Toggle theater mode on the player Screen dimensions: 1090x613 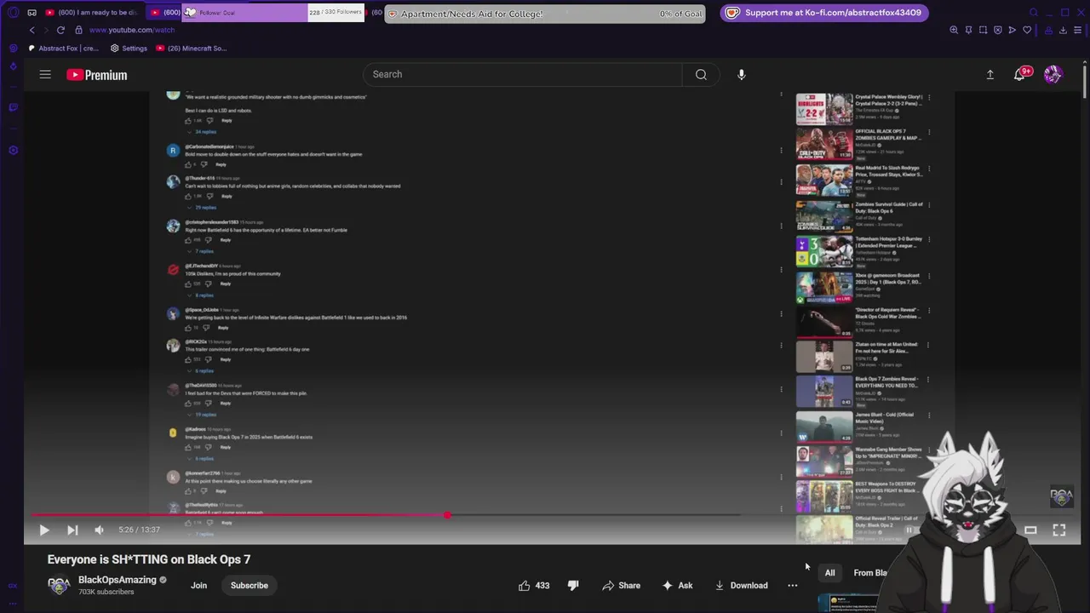click(x=1030, y=530)
